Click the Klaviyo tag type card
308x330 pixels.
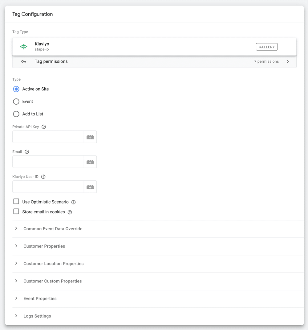139,47
